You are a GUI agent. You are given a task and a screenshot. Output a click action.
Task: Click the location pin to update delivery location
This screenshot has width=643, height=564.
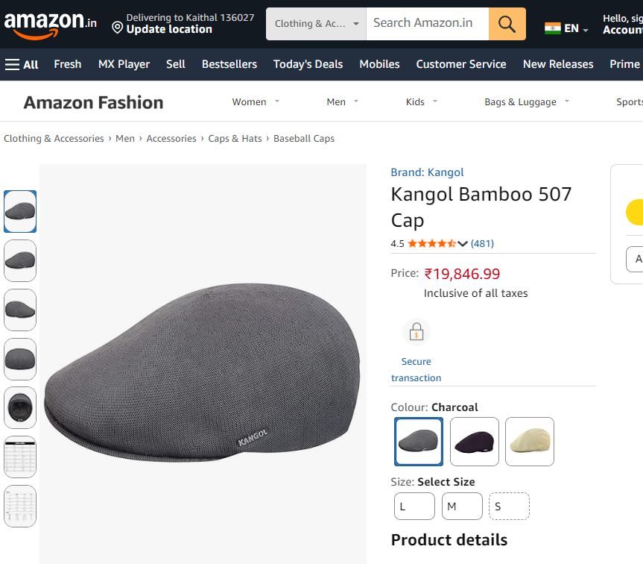(118, 28)
